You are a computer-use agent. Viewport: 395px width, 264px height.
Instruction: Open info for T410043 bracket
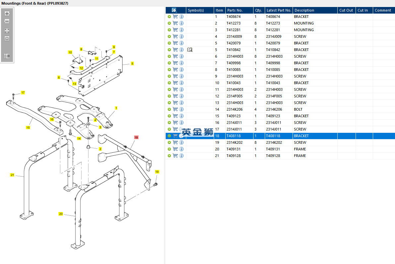click(x=181, y=83)
